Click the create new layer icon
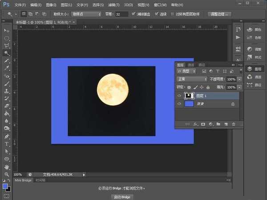The width and height of the screenshot is (267, 200). coord(226,124)
